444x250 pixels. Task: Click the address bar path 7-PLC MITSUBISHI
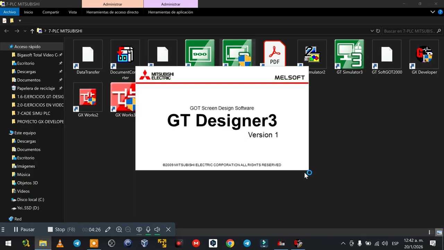65,31
